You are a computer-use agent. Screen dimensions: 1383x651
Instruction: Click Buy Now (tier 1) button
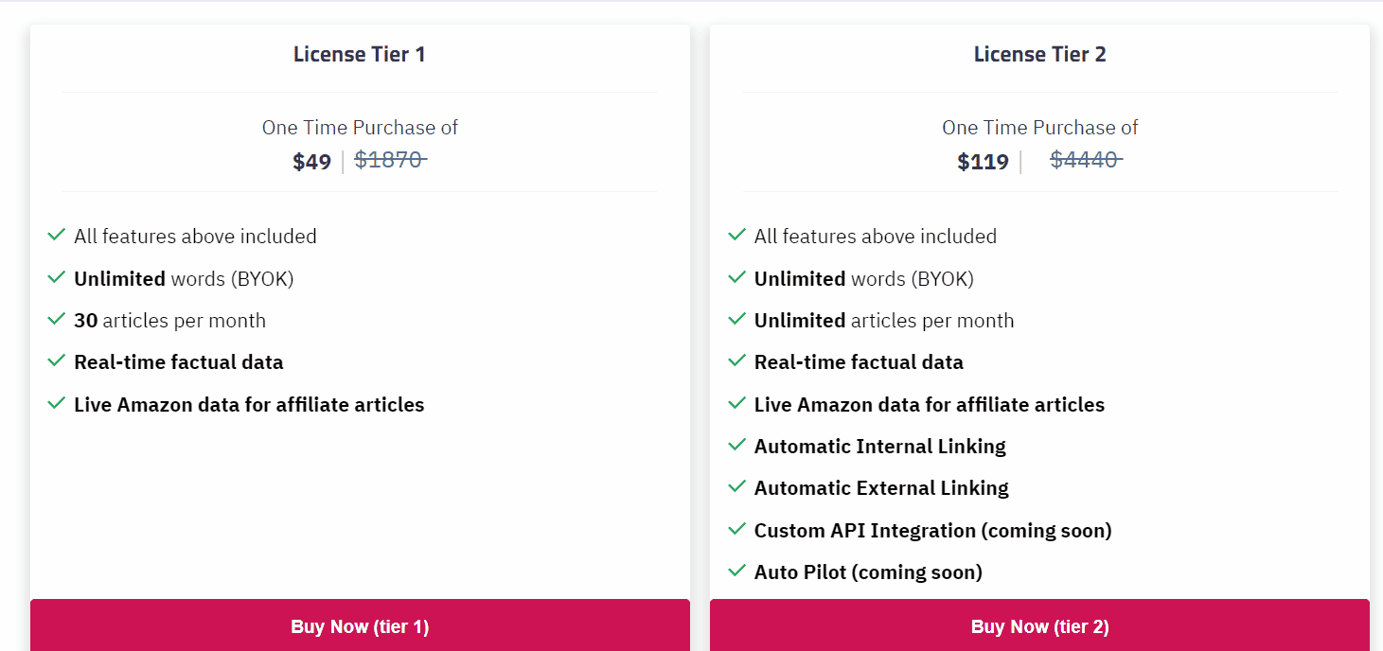pyautogui.click(x=360, y=625)
